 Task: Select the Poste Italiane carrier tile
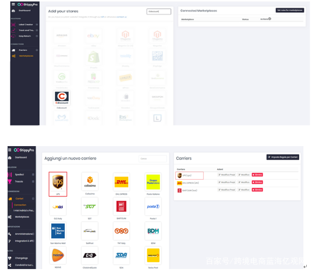[153, 182]
